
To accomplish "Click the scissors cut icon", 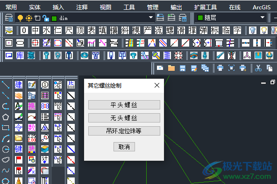I will pyautogui.click(x=258, y=68).
